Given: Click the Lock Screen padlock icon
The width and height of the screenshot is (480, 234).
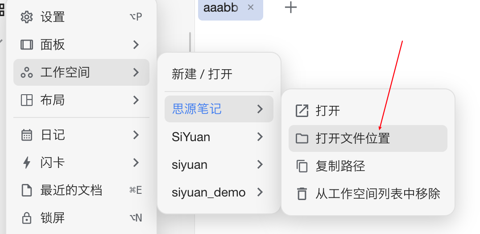Looking at the screenshot, I should (27, 218).
